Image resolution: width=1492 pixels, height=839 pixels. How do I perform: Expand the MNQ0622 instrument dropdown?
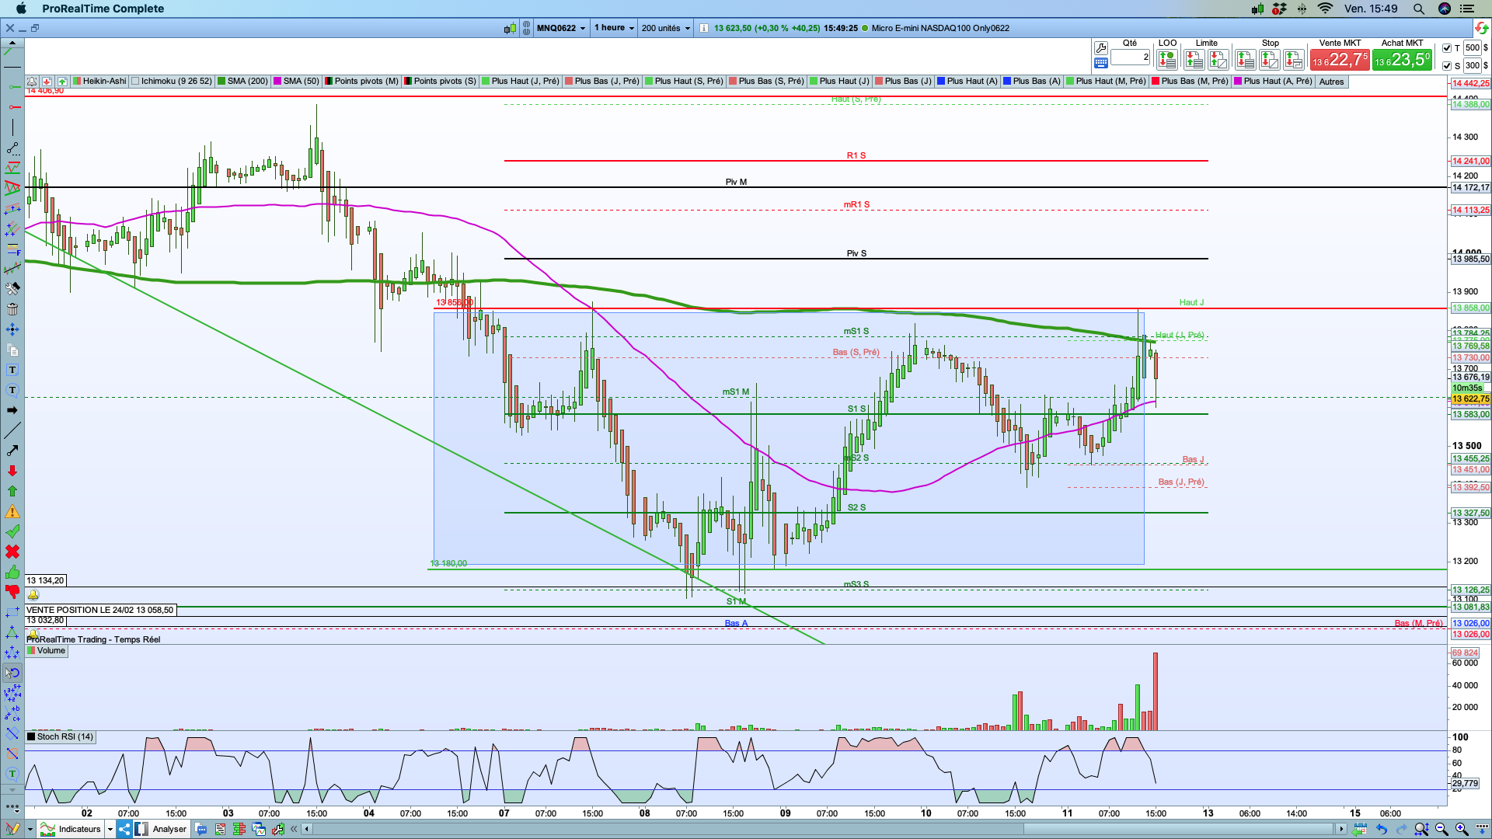coord(561,28)
